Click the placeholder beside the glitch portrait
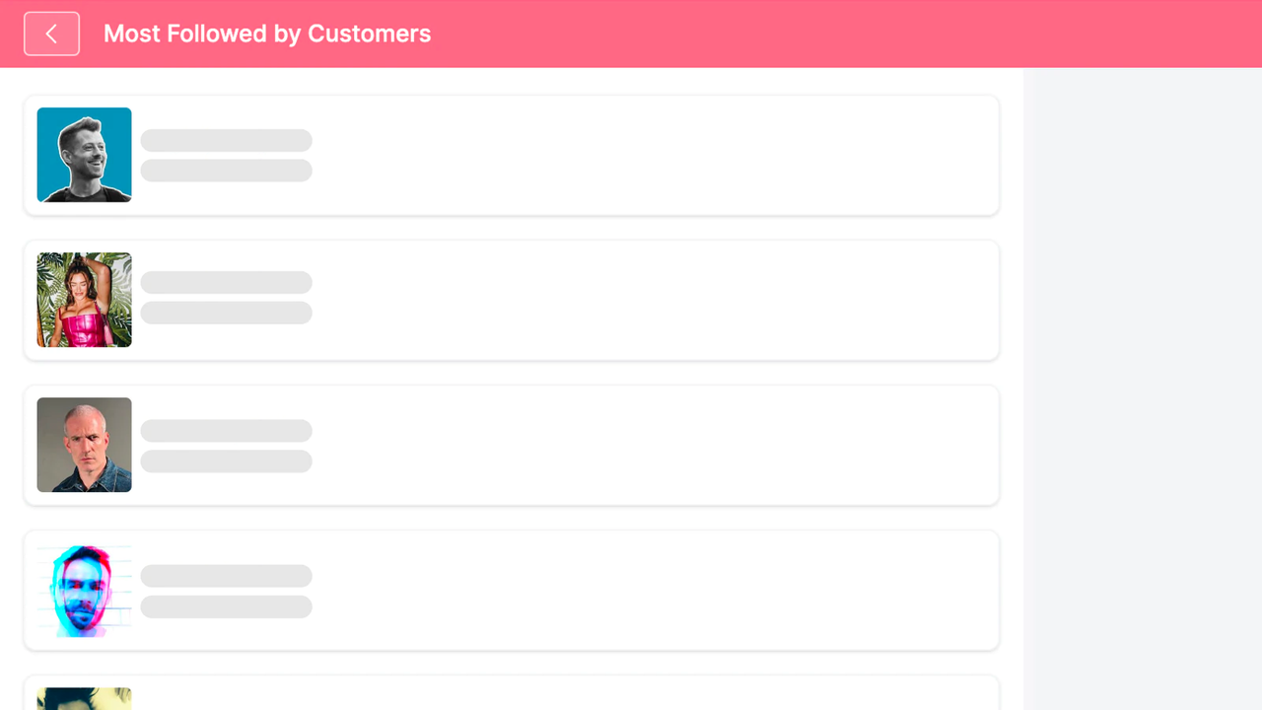The height and width of the screenshot is (710, 1262). click(x=226, y=576)
